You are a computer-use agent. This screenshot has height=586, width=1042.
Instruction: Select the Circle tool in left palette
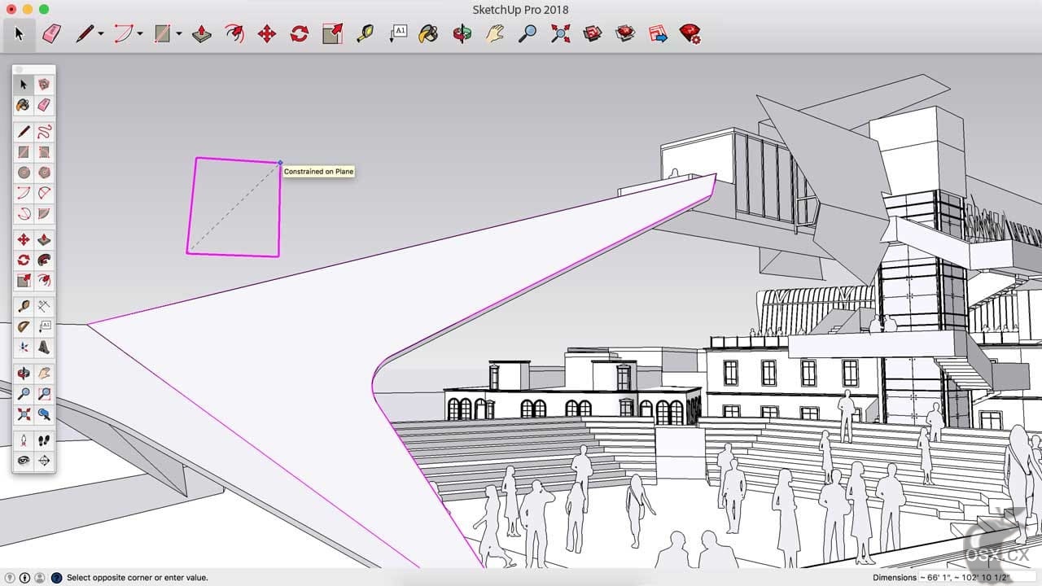24,173
